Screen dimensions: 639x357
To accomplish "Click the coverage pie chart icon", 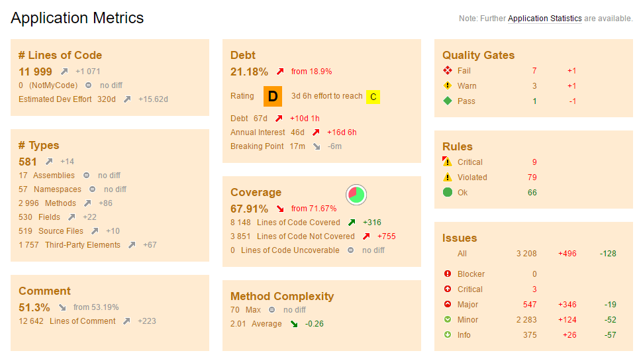I will (x=356, y=195).
